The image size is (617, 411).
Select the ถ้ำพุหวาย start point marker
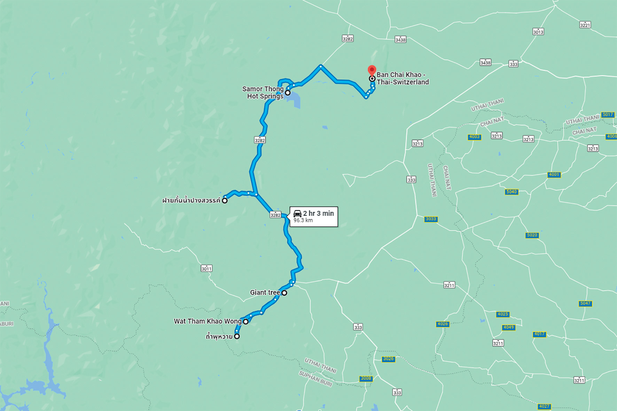(237, 336)
